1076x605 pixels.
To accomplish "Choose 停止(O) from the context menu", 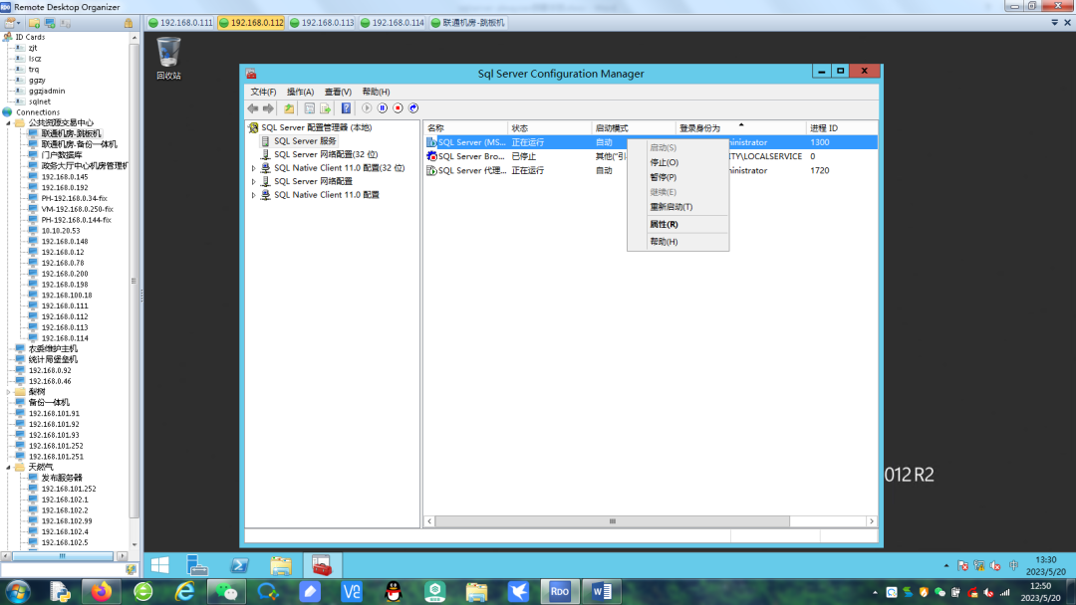I will coord(665,162).
